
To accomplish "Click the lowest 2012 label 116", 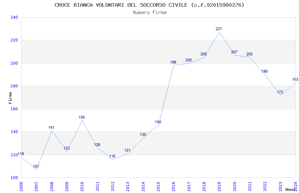I will pyautogui.click(x=112, y=156).
